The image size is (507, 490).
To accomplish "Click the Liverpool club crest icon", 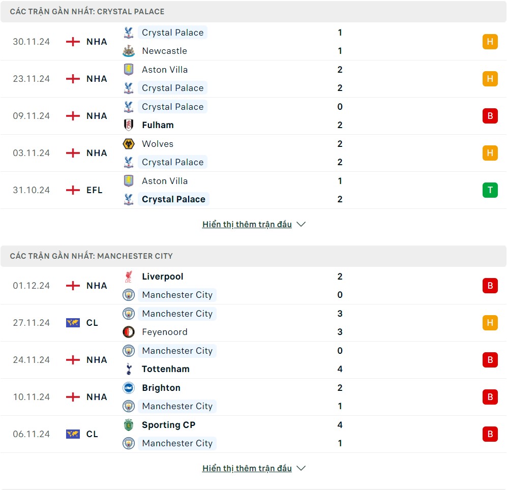I will [x=129, y=277].
